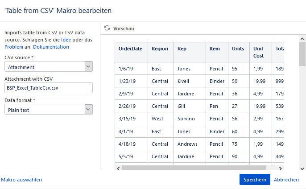Select the Attachment combo box
The image size is (306, 189).
click(48, 66)
